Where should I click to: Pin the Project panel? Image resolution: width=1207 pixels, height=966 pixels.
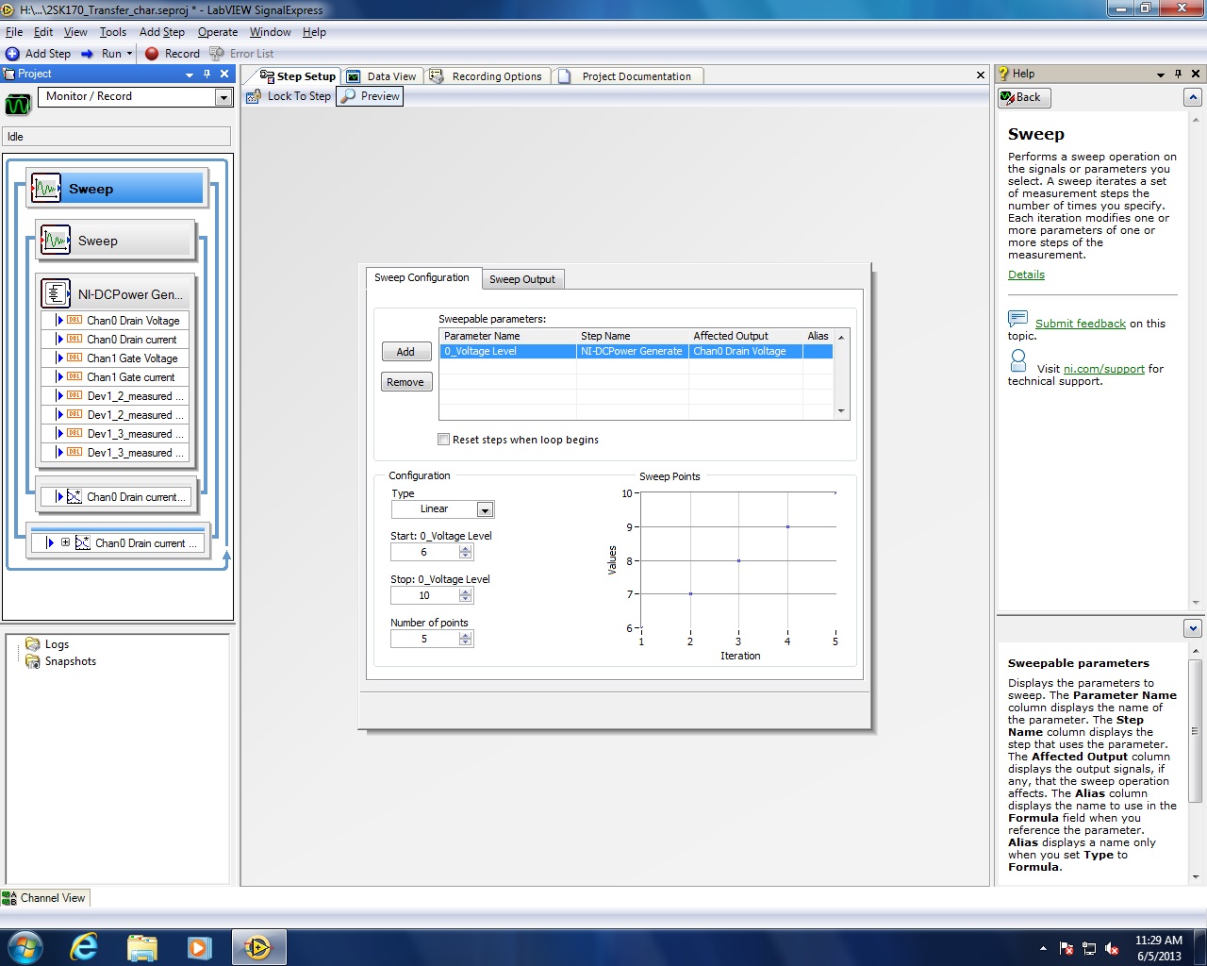(207, 74)
